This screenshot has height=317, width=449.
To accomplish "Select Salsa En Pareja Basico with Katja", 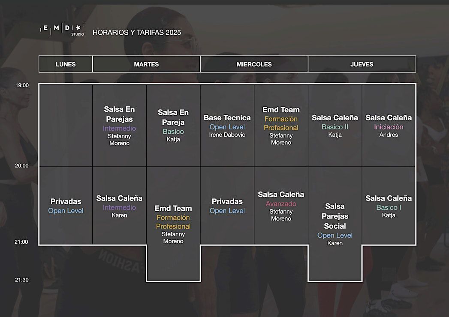I will click(x=173, y=126).
